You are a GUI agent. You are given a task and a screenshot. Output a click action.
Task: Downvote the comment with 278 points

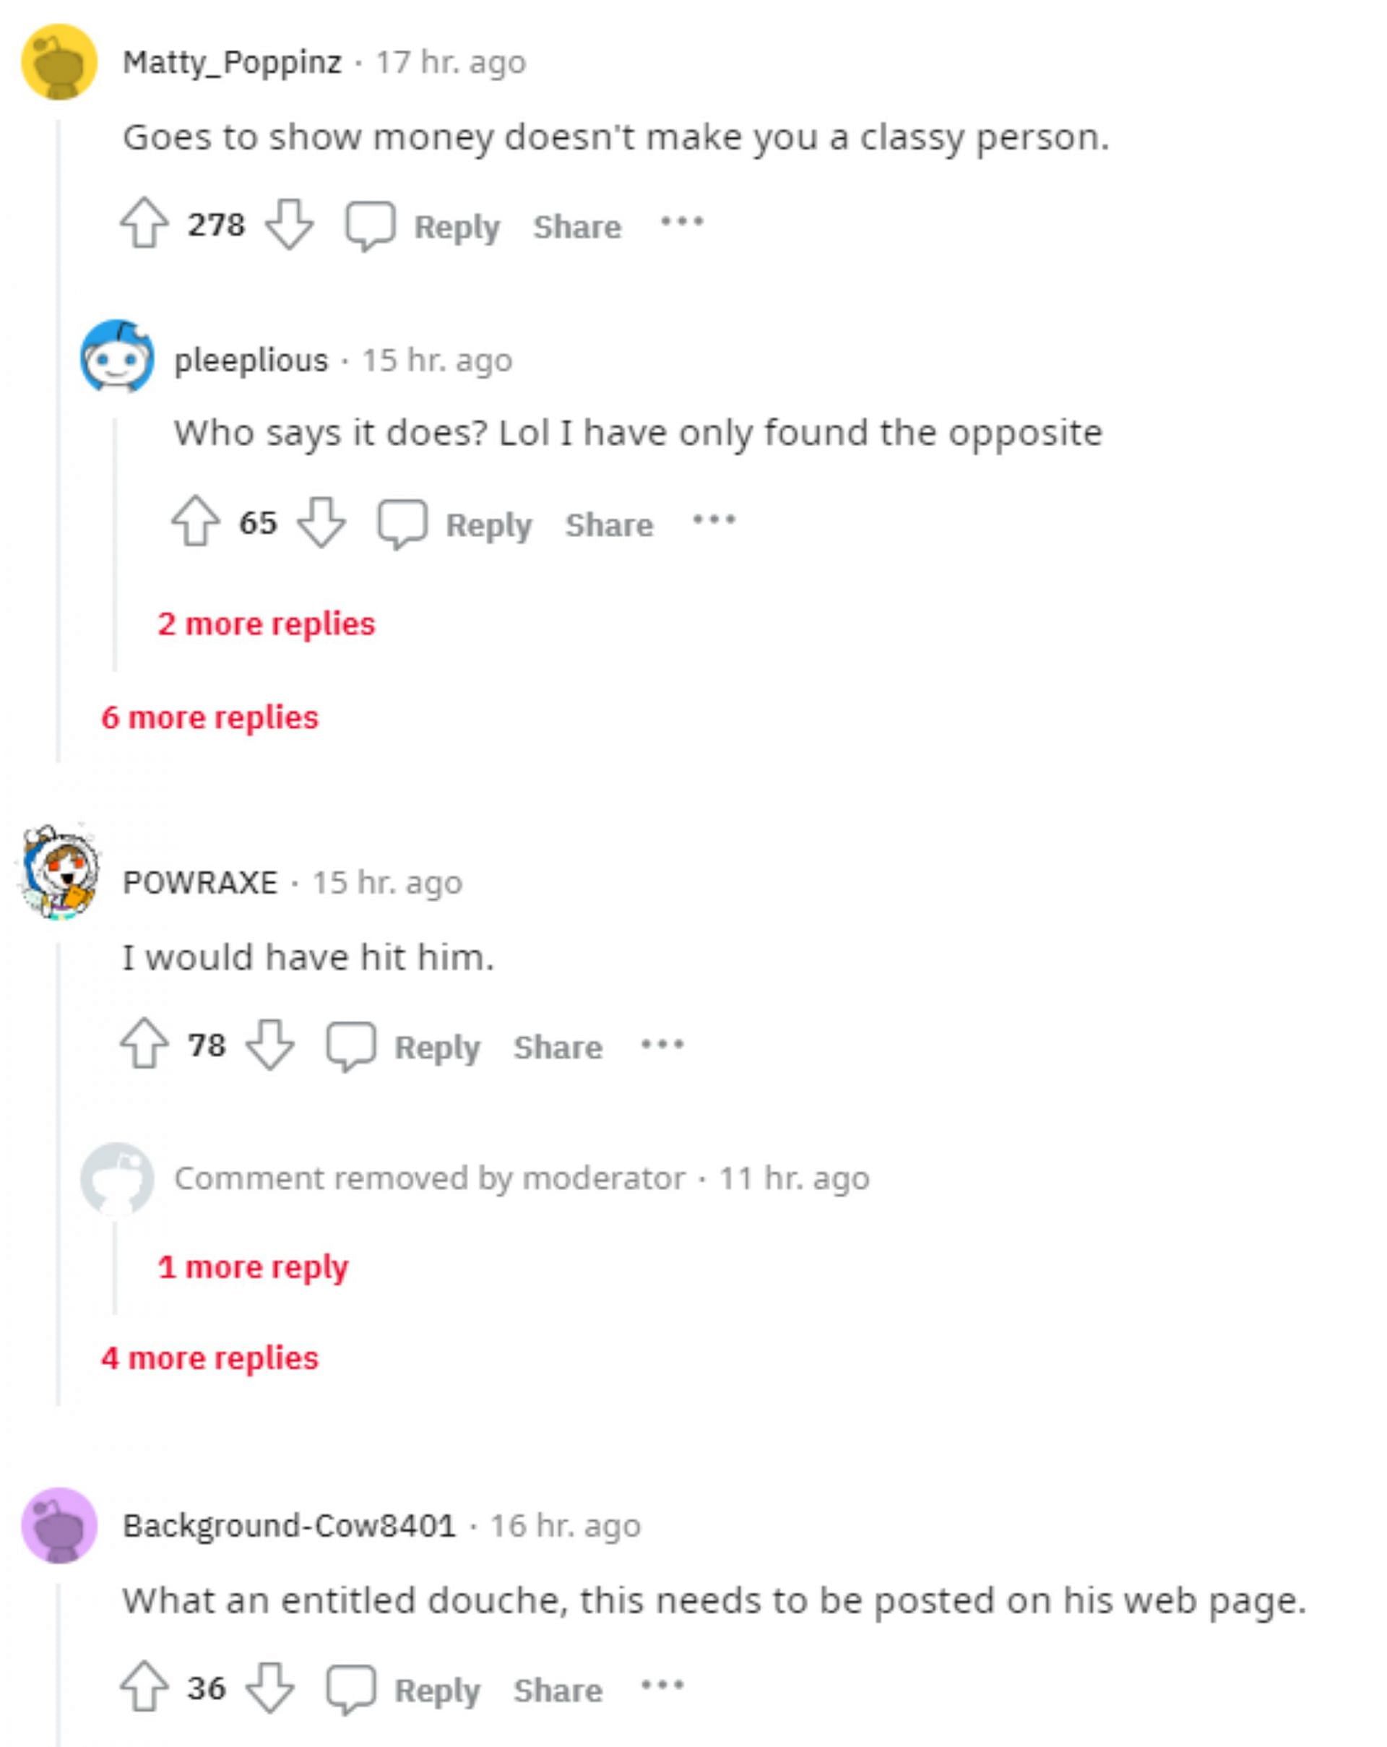tap(289, 223)
